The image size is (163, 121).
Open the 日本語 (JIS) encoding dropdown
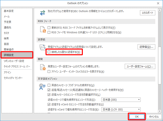tap(121, 100)
